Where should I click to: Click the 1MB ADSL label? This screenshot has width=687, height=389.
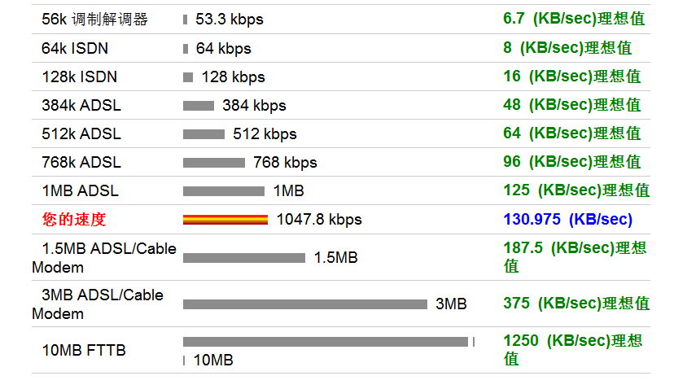coord(80,191)
